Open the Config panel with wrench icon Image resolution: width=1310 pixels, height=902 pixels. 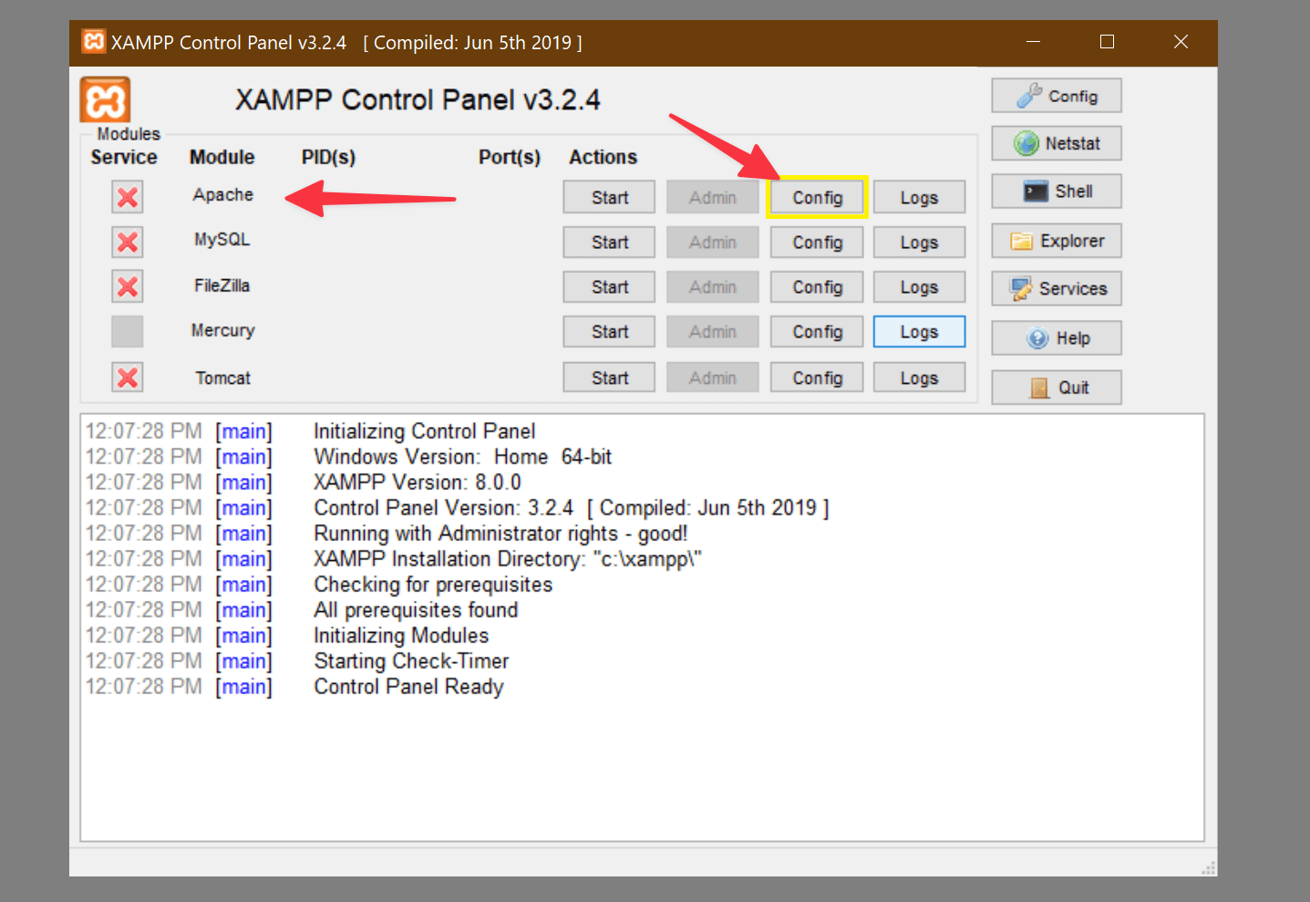click(x=1055, y=95)
